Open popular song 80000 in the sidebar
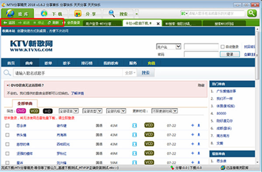Image resolution: width=262 pixels, height=172 pixels. [x=221, y=113]
